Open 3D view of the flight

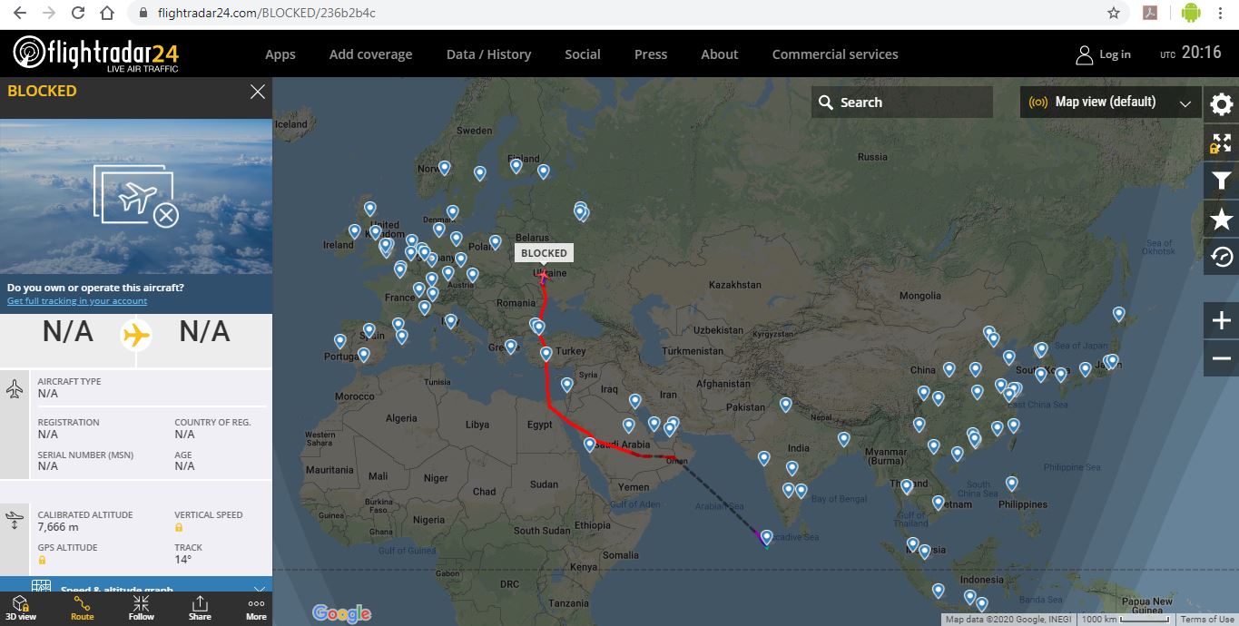(21, 608)
